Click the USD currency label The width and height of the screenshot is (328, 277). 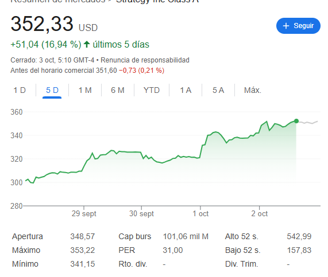(88, 28)
